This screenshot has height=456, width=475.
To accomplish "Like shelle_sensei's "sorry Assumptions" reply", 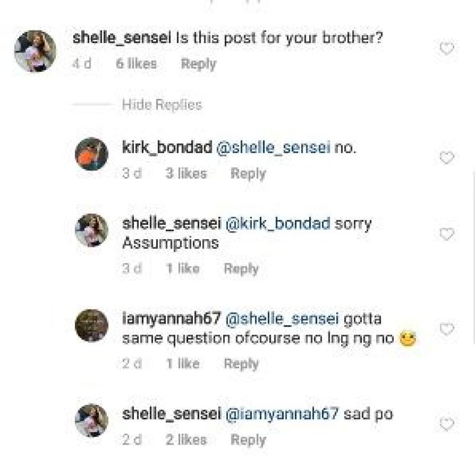I will (446, 234).
